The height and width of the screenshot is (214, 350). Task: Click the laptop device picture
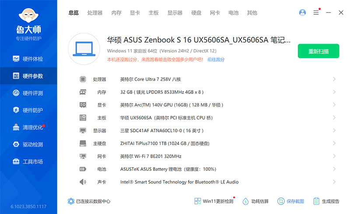84,49
